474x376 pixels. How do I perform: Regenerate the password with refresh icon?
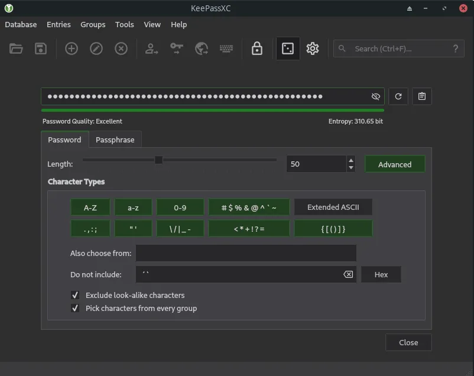pos(398,96)
